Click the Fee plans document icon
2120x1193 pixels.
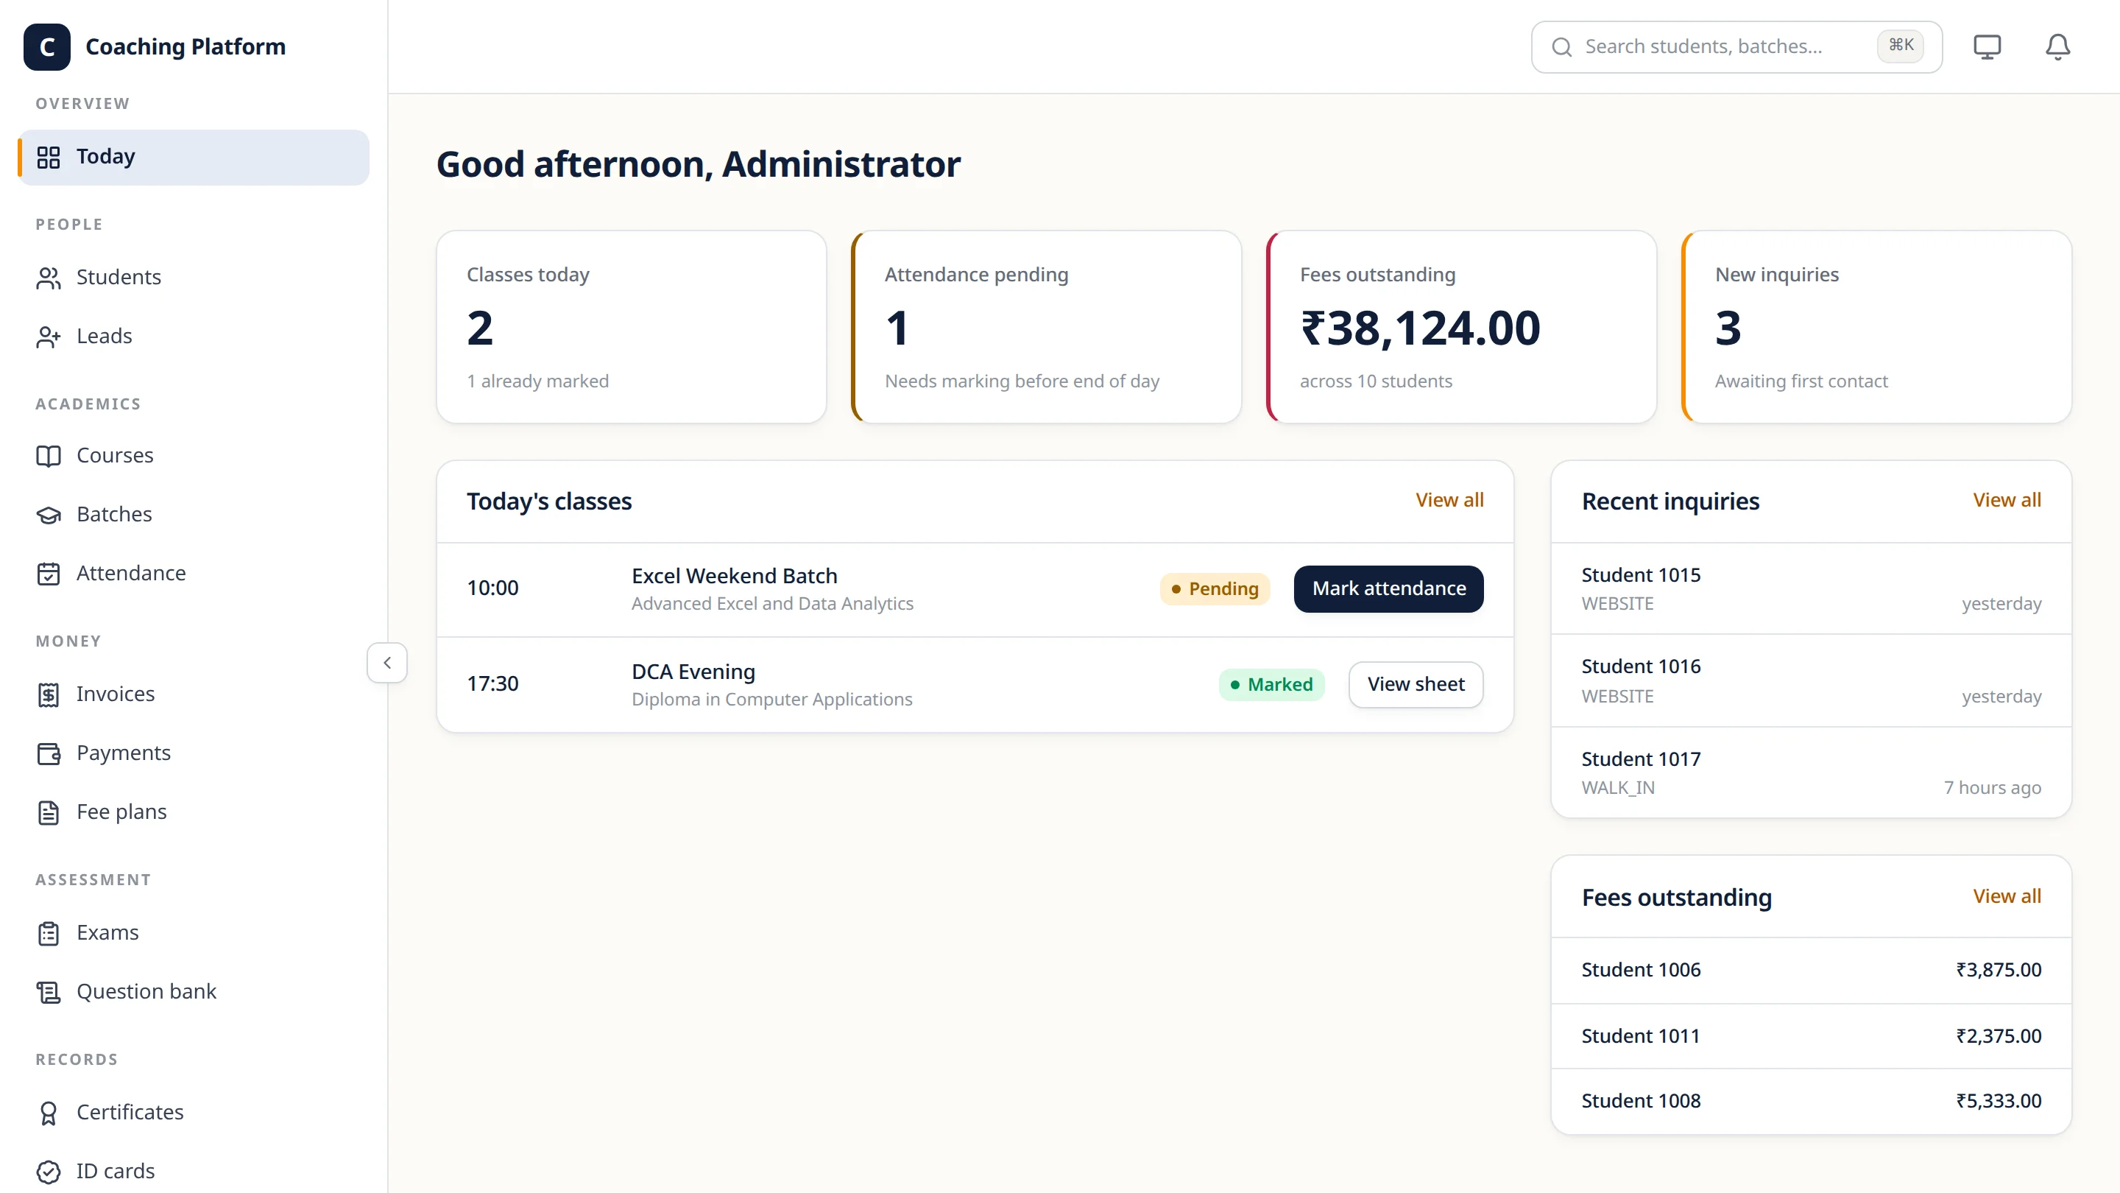pyautogui.click(x=49, y=812)
